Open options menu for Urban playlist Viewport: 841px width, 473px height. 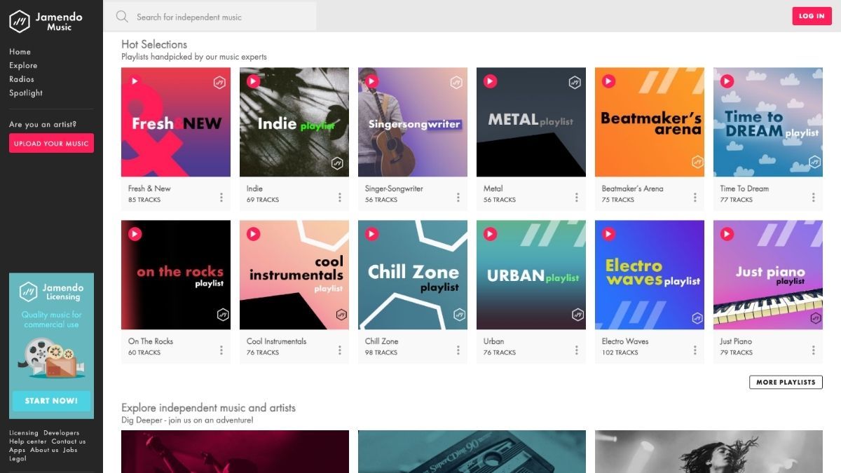click(577, 350)
